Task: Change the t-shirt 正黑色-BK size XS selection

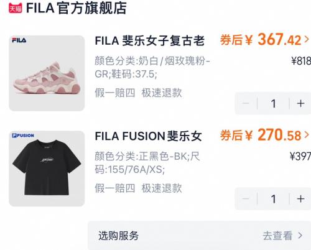Action: click(x=147, y=163)
